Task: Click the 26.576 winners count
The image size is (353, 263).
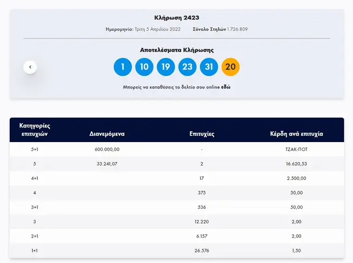Action: 201,251
